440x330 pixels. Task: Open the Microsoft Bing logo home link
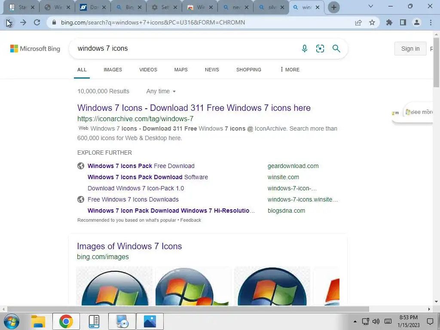[35, 49]
